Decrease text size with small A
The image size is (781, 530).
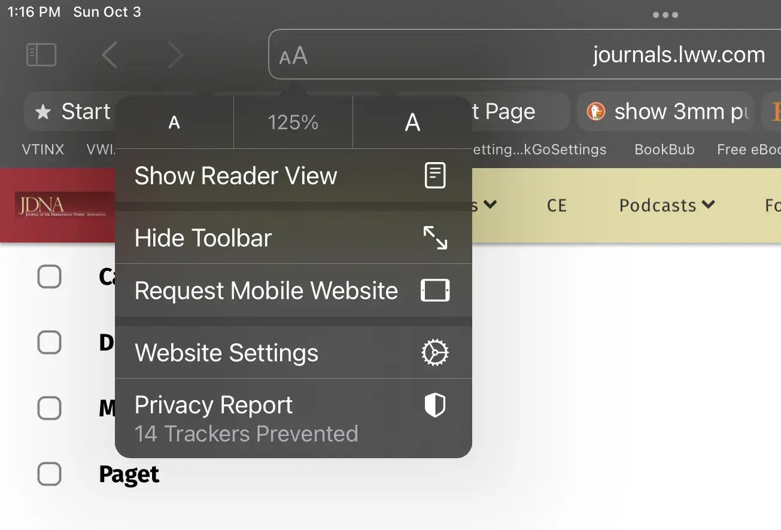click(x=174, y=123)
